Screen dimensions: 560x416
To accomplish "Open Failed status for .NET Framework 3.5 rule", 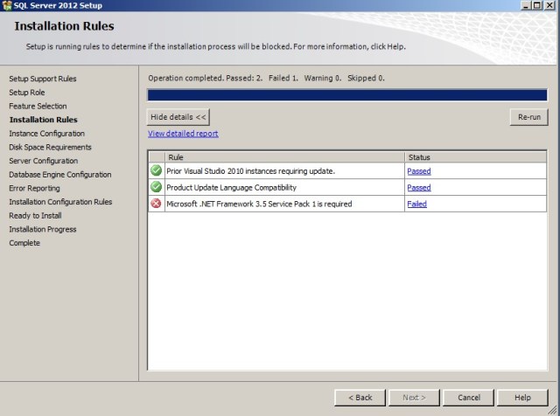I will pos(416,205).
